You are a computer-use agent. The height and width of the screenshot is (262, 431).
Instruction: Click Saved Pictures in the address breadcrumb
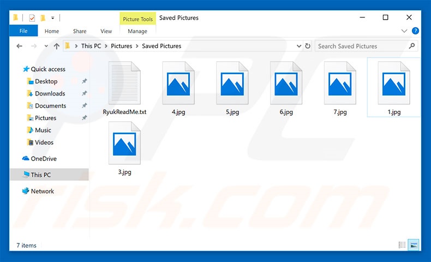point(161,46)
